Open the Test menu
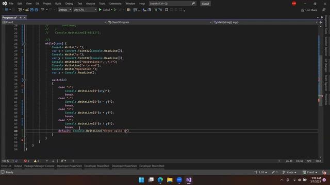330x185 pixels. [x=79, y=4]
